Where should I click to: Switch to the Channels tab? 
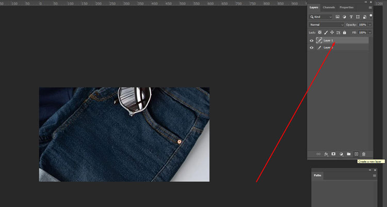pos(329,7)
